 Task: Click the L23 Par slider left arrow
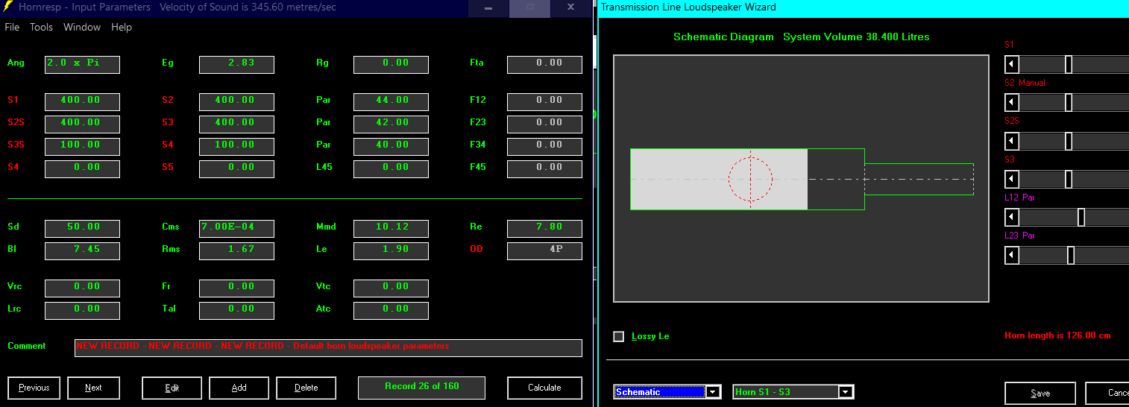1012,255
